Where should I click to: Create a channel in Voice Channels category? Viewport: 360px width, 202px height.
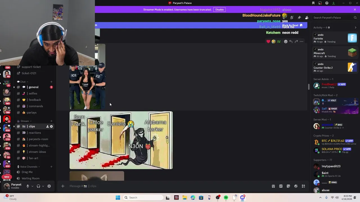(51, 167)
